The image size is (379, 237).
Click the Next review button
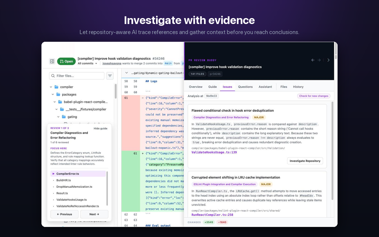click(x=94, y=214)
